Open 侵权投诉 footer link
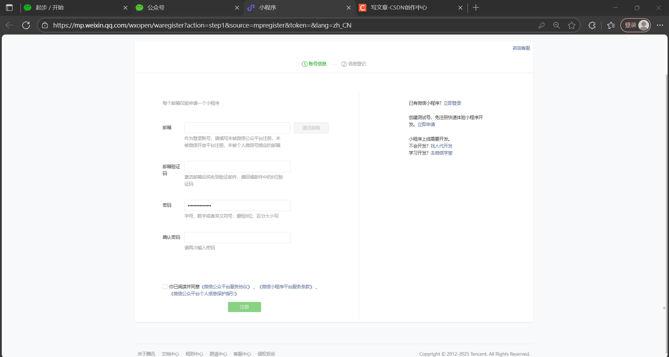The width and height of the screenshot is (669, 357). click(x=266, y=354)
